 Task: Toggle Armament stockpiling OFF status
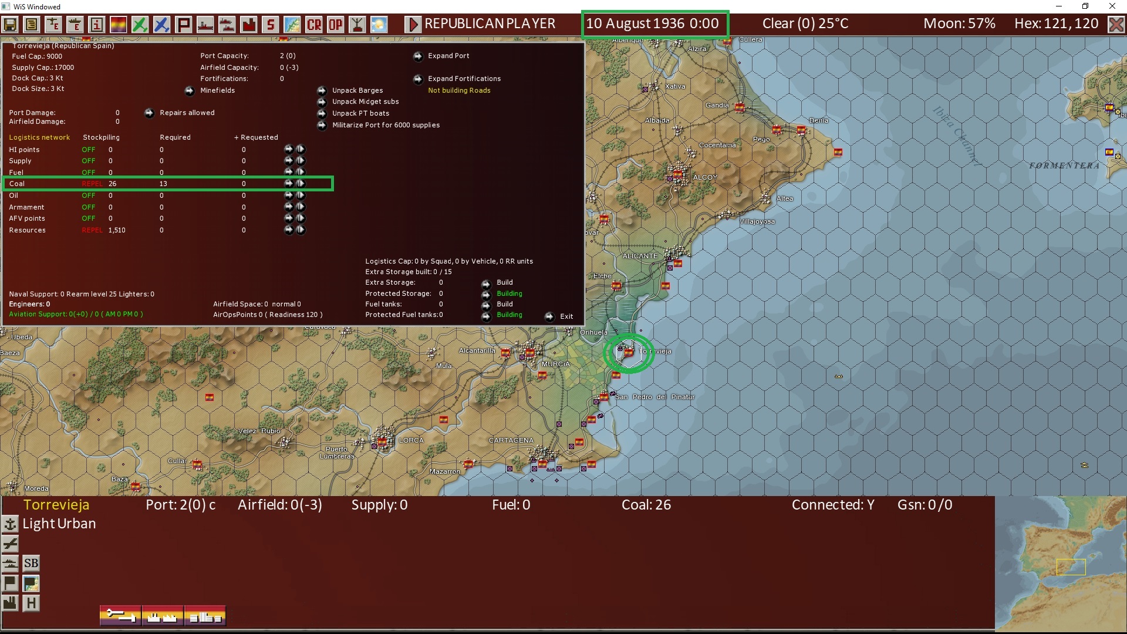(88, 207)
